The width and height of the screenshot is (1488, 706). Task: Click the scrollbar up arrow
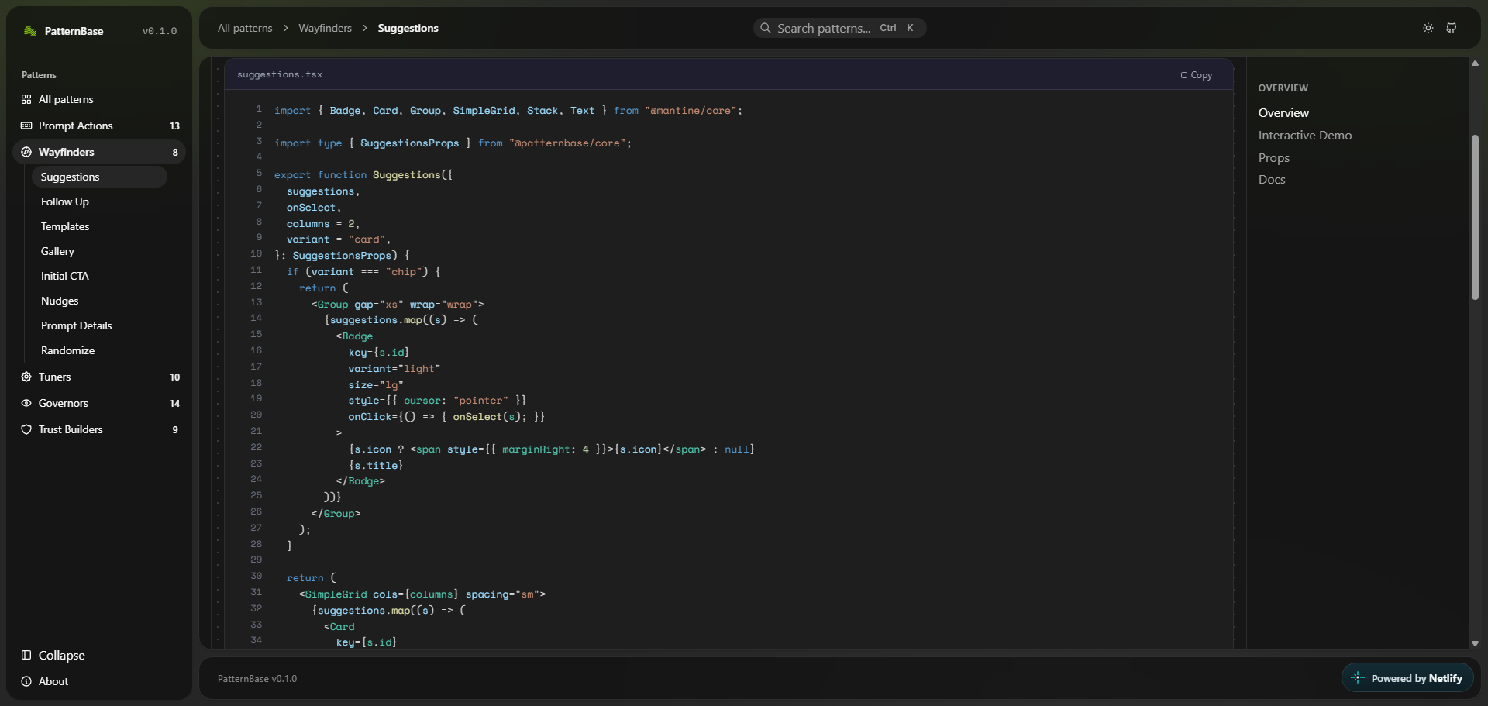point(1475,64)
